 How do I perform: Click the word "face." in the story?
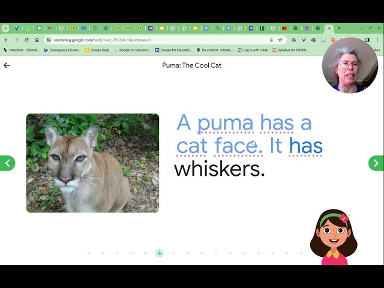pos(239,145)
